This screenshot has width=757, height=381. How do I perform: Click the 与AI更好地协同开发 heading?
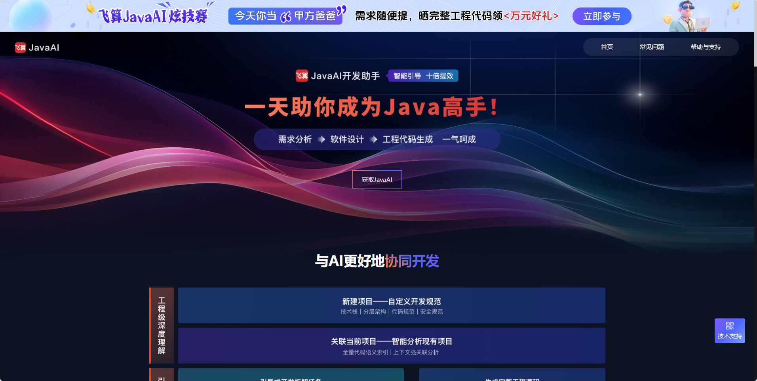click(377, 261)
